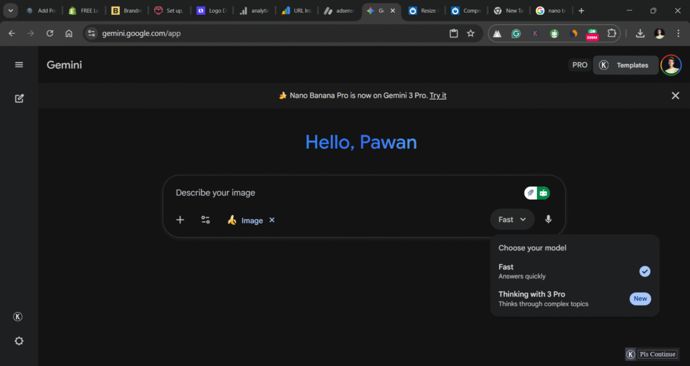Open the browser downloads icon
The height and width of the screenshot is (366, 690).
pyautogui.click(x=640, y=34)
